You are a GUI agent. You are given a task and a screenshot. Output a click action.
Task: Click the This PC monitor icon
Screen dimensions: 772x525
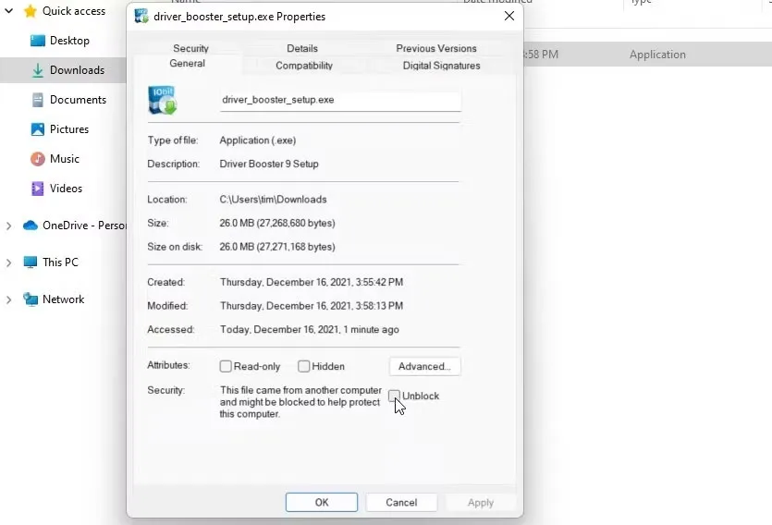(31, 262)
